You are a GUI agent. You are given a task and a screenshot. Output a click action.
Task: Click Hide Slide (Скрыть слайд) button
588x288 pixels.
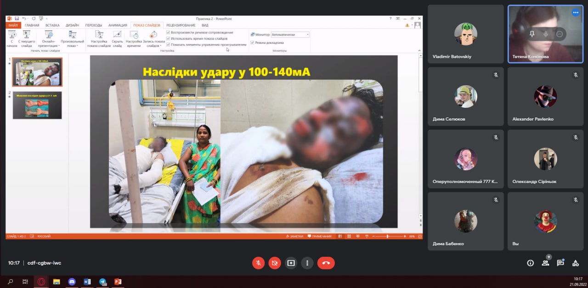(x=117, y=39)
